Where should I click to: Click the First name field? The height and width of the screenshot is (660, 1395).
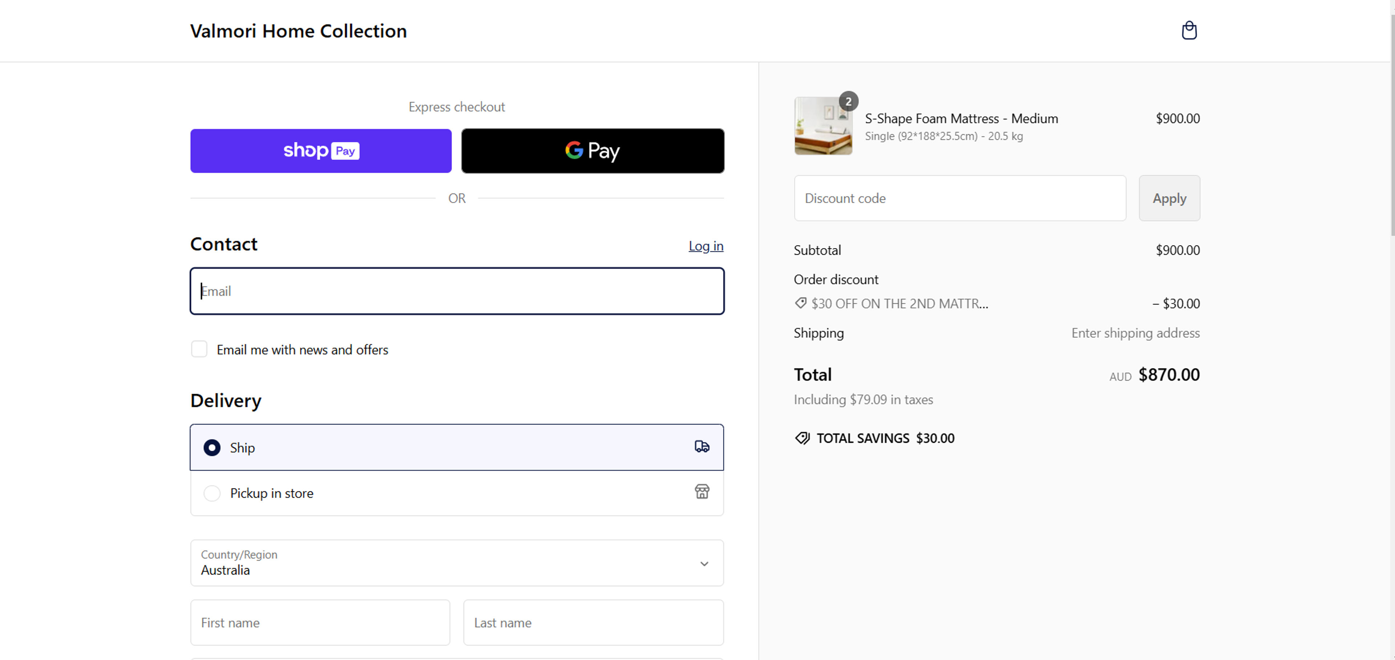[x=320, y=623]
